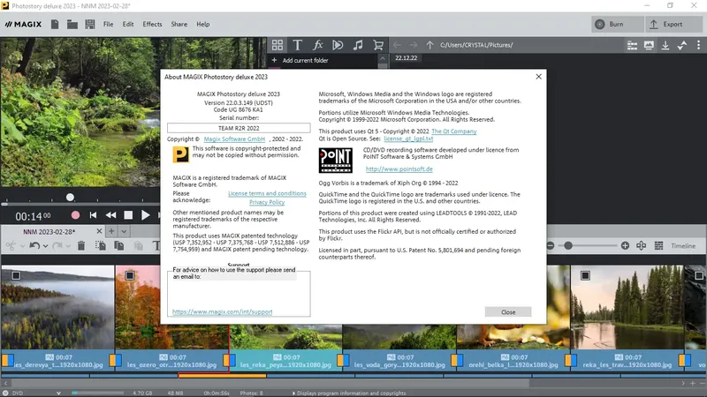This screenshot has width=707, height=397.
Task: Save the project with the floppy disk icon
Action: (x=90, y=25)
